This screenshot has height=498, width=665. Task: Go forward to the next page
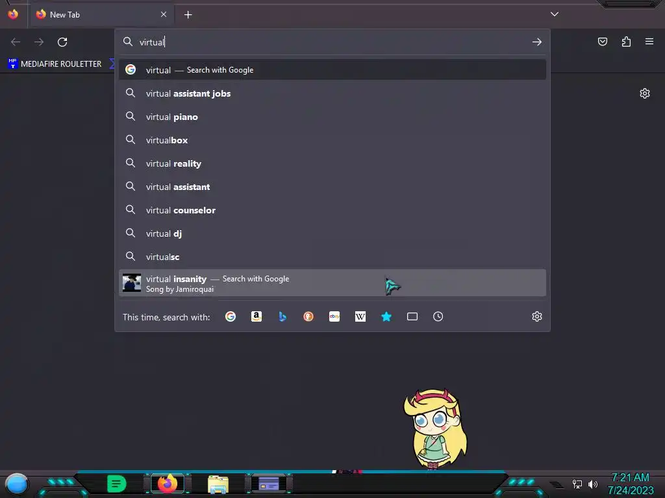tap(39, 42)
